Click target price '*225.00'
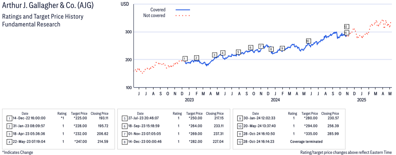This screenshot has width=396, height=155. [80, 118]
